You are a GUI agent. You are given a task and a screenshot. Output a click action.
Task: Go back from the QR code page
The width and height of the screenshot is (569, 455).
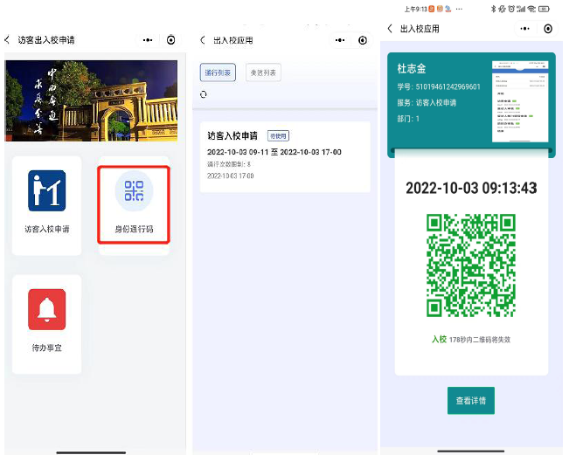(390, 29)
